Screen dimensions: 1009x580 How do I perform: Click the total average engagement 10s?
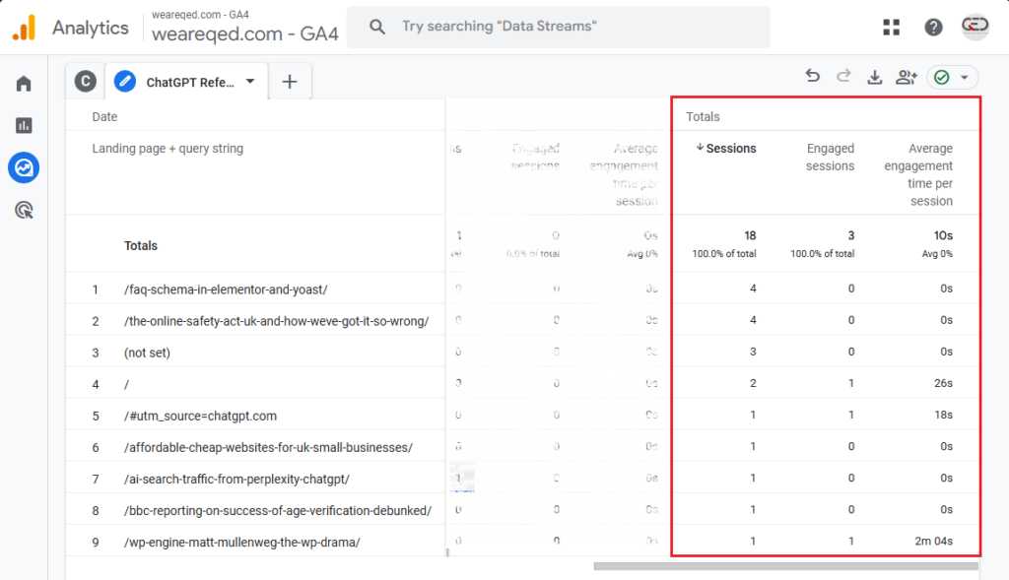pos(943,235)
